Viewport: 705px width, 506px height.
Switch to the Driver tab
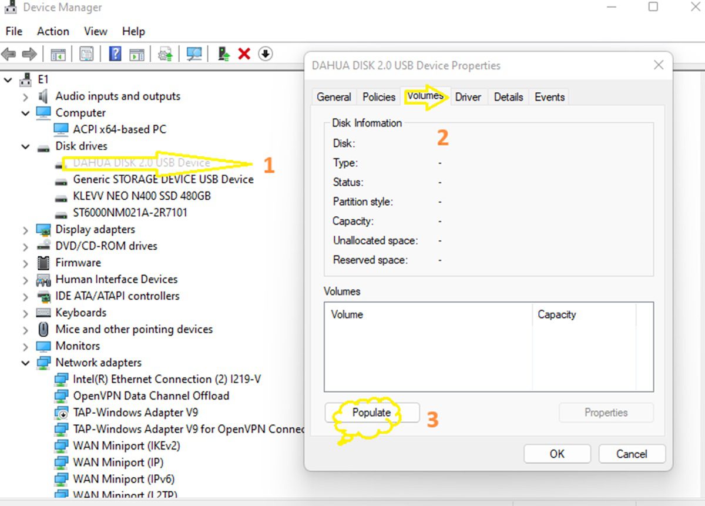click(468, 97)
